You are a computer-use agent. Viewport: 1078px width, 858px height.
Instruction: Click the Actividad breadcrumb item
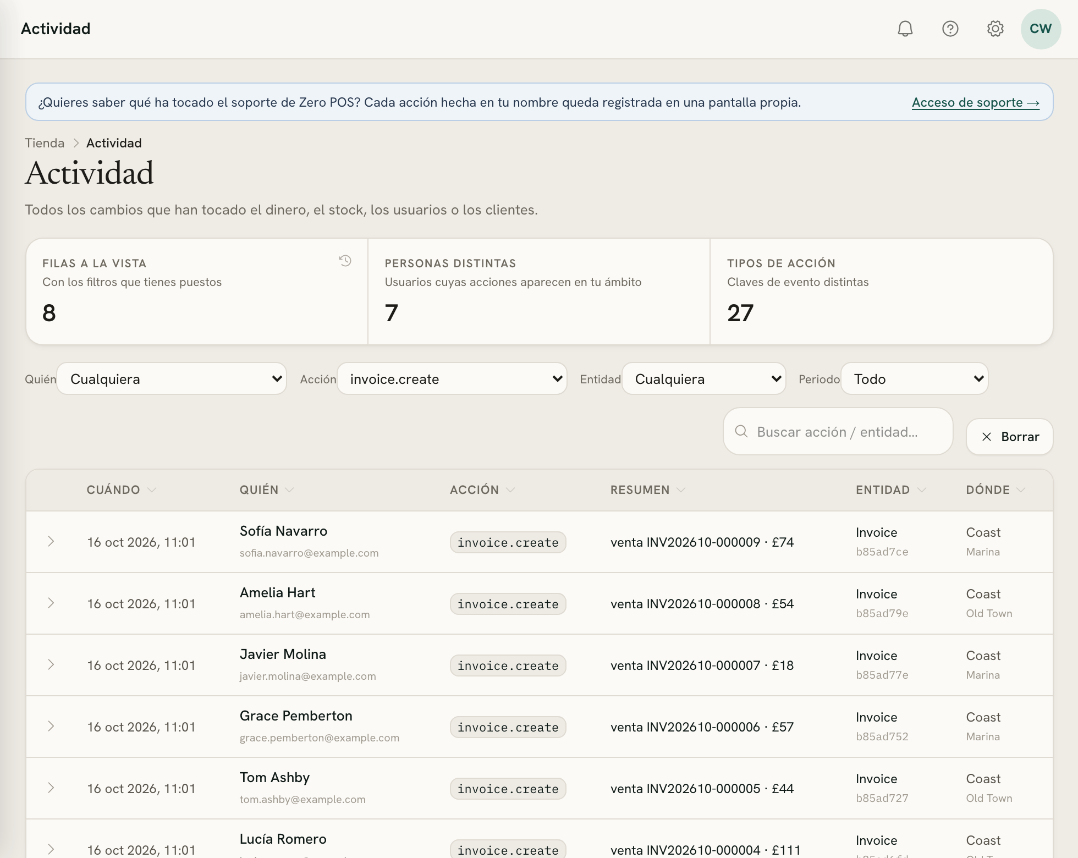tap(114, 143)
